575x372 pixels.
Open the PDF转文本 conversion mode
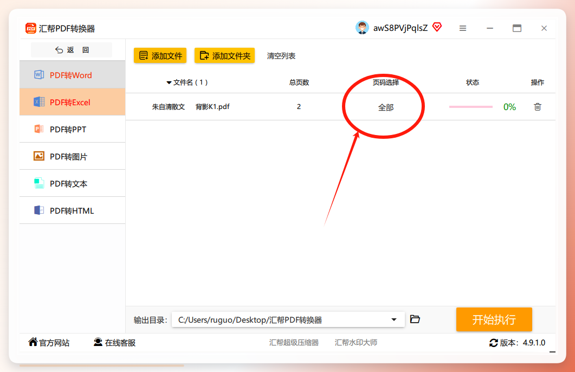tap(72, 183)
